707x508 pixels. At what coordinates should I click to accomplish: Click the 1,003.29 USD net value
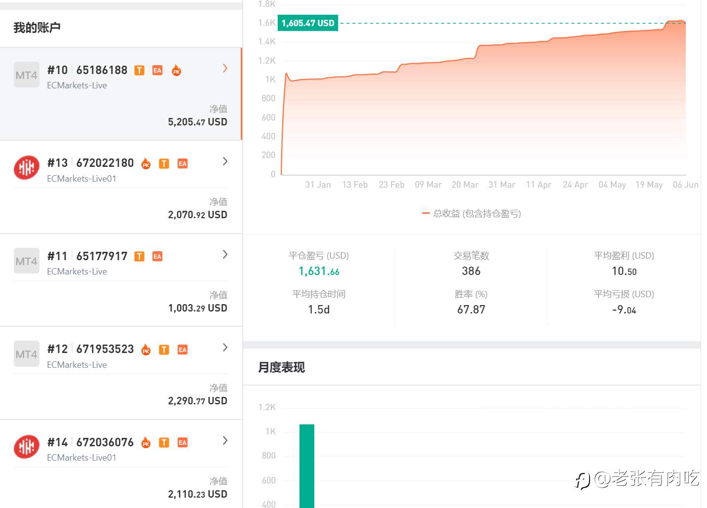click(x=197, y=308)
